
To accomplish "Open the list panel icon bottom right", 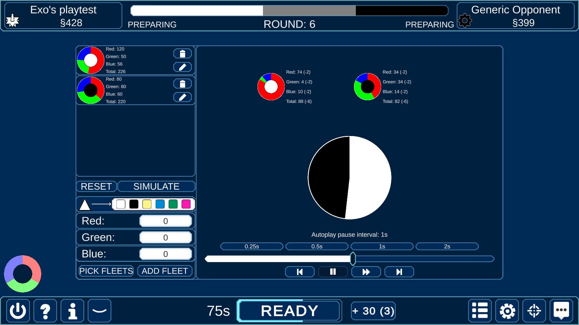I will (480, 311).
